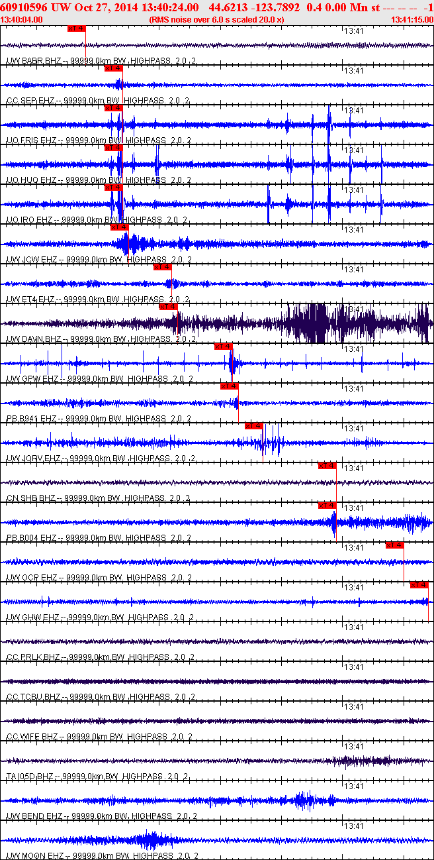This screenshot has height=860, width=434.
Task: Select the CN SHB BHZ station label
Action: click(x=98, y=498)
